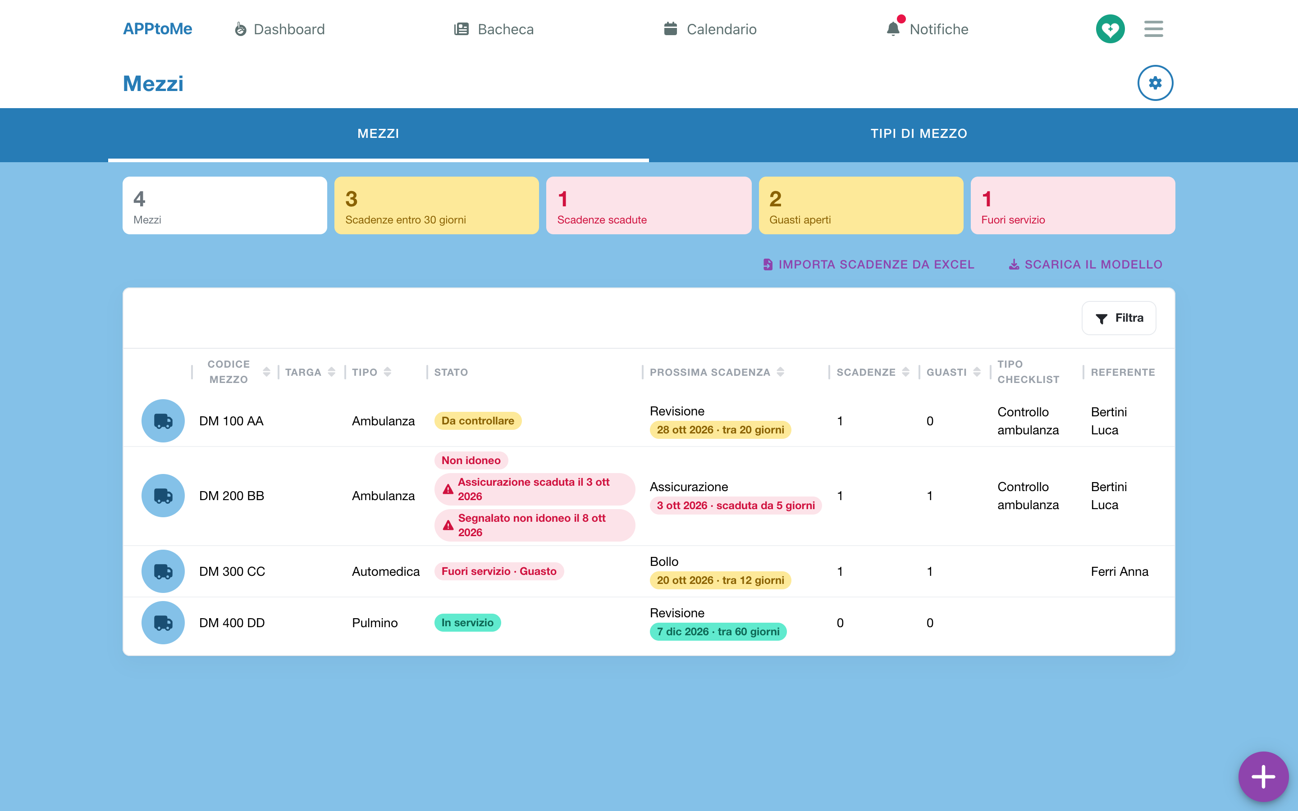This screenshot has width=1298, height=811.
Task: Open Bacheca from the navigation
Action: click(494, 29)
